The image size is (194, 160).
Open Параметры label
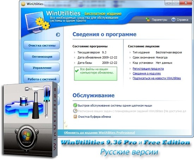pos(159,20)
